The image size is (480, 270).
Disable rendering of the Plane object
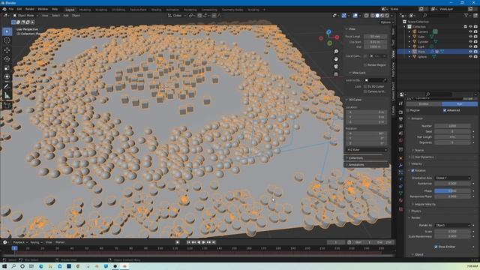(475, 52)
